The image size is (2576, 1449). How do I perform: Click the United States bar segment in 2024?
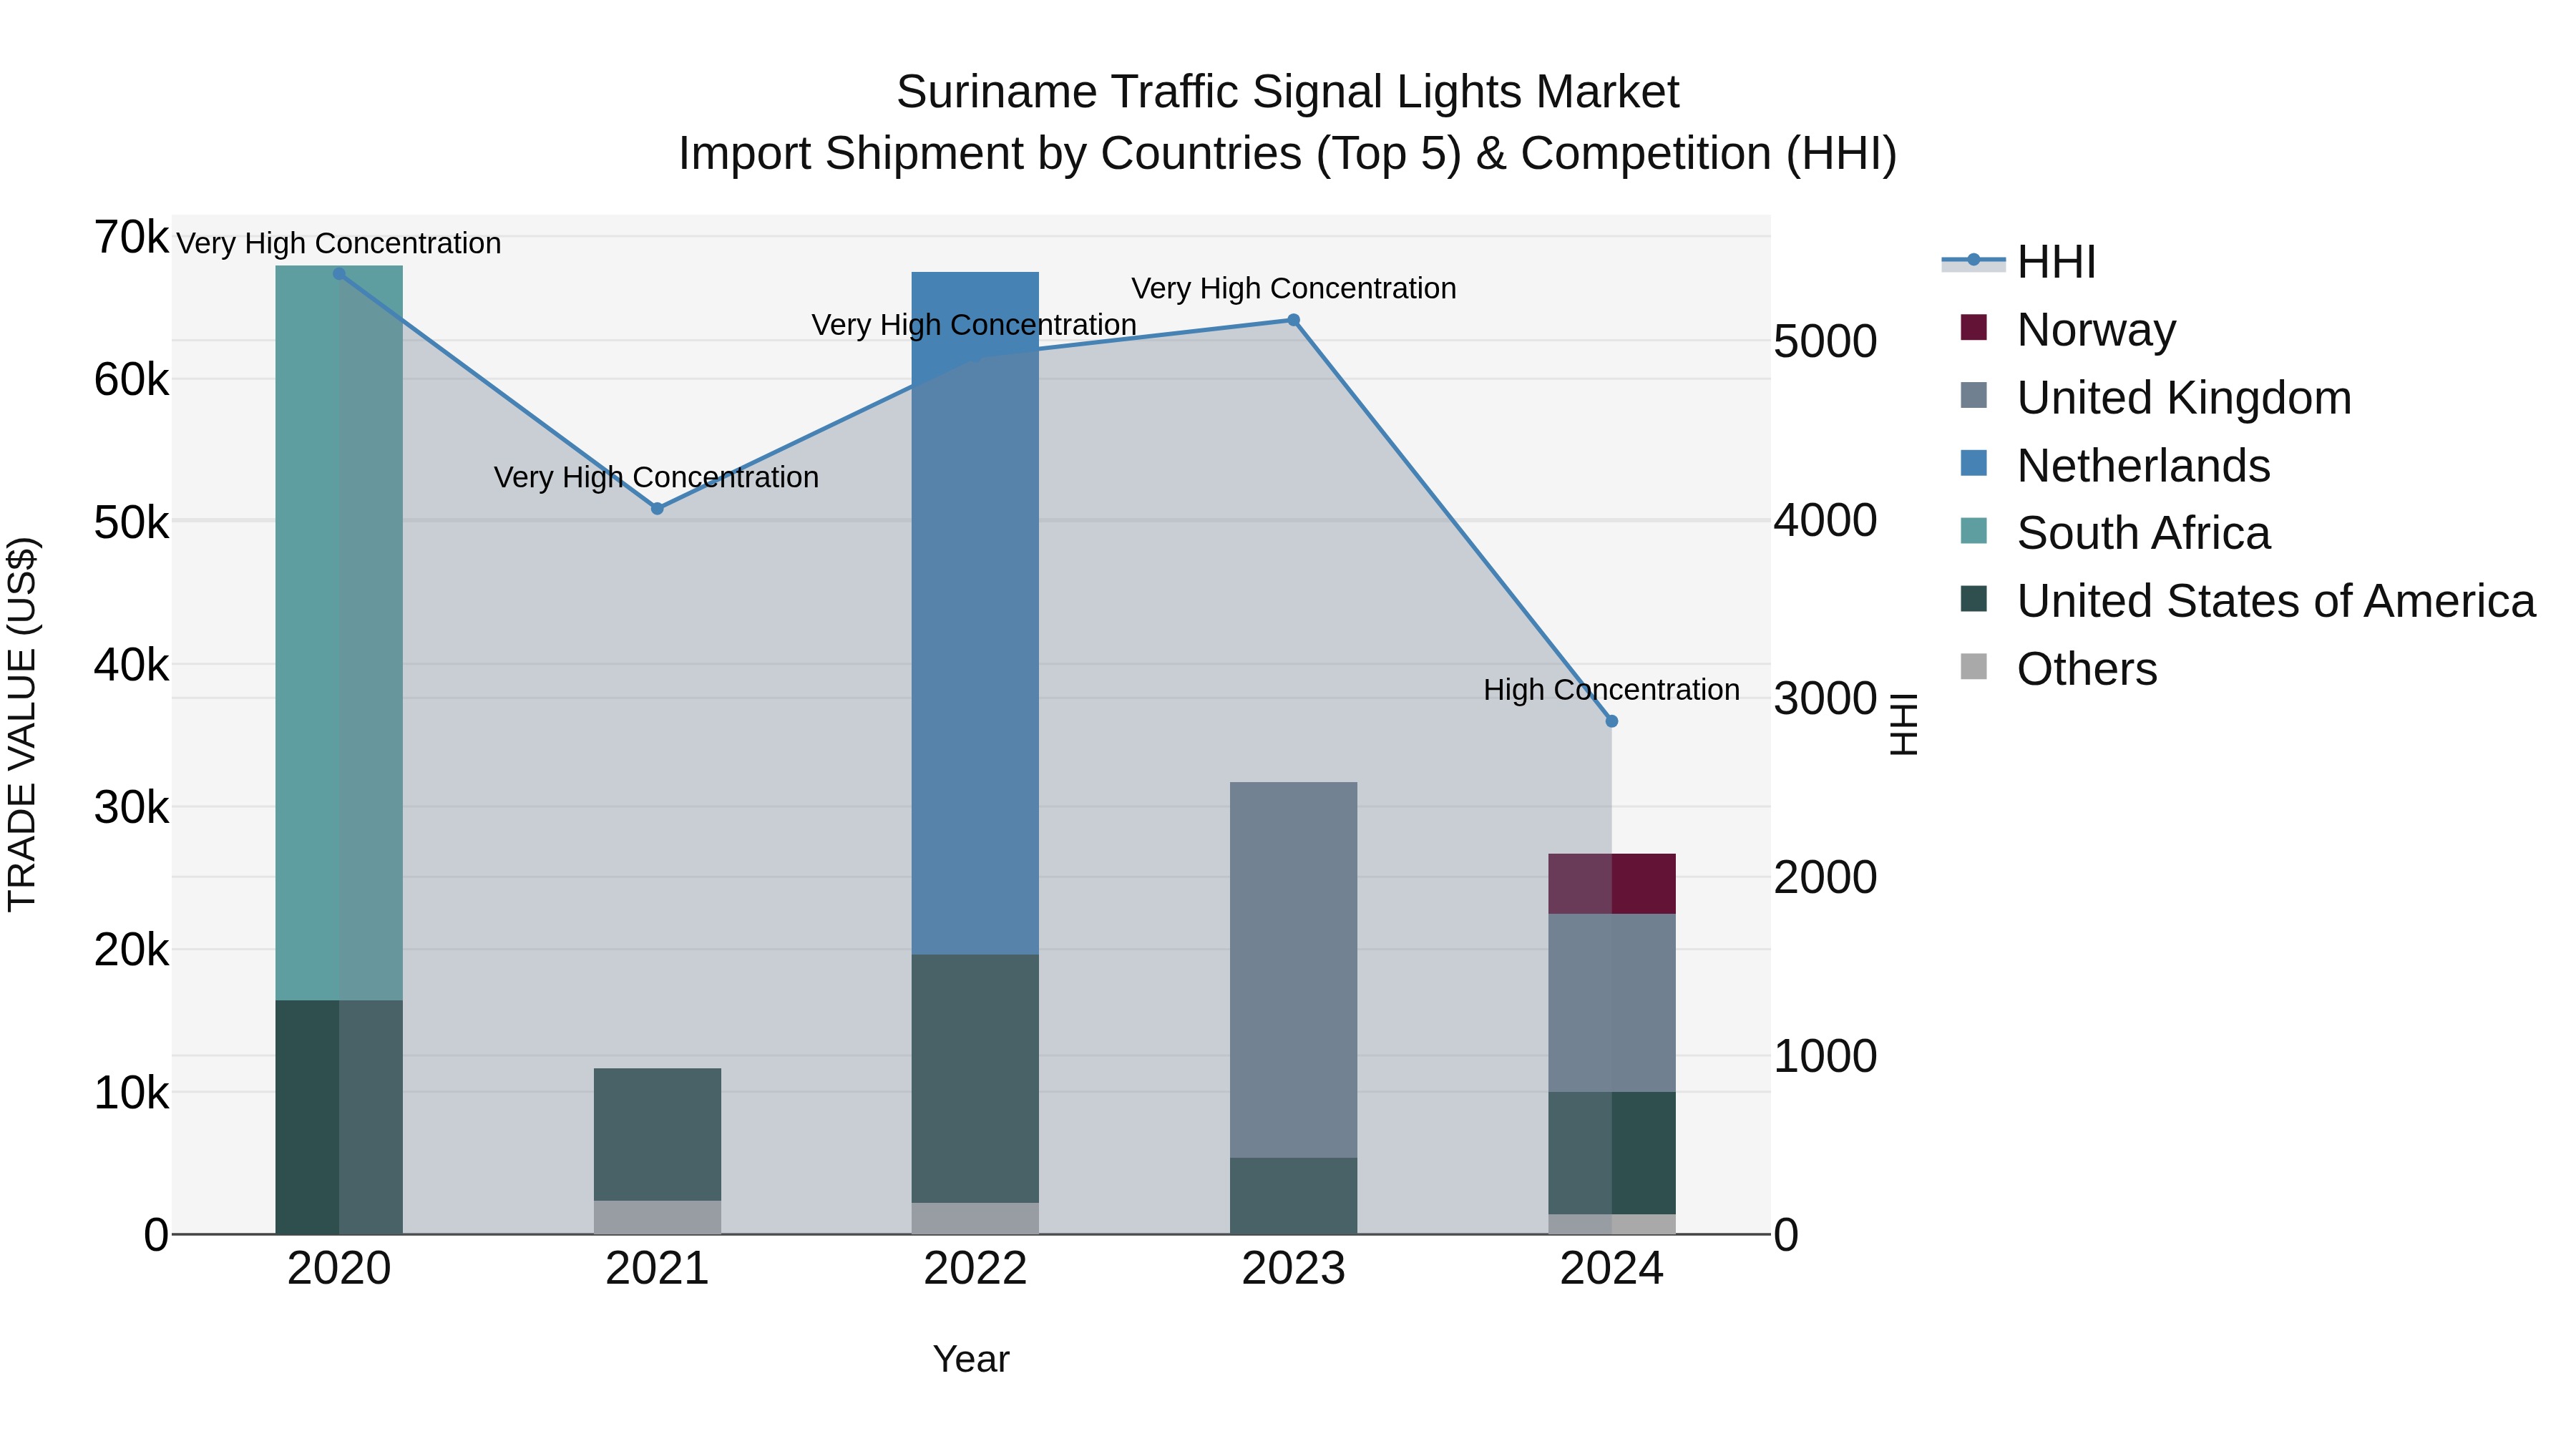click(1611, 1153)
